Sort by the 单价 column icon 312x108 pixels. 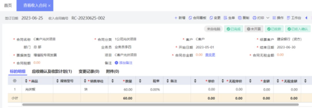click(195, 81)
